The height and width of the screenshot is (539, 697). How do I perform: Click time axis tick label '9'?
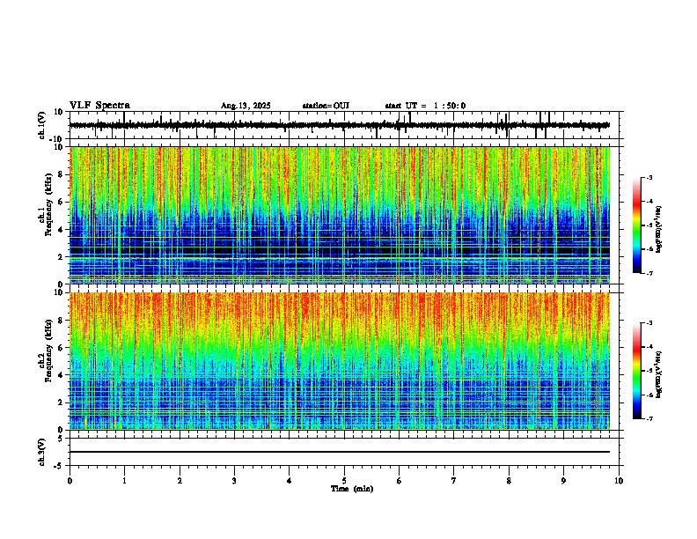click(x=563, y=481)
